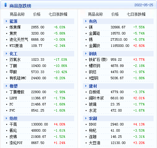Click the 商品涨跌榜 panel title
This screenshot has height=148, width=157.
pyautogui.click(x=20, y=6)
